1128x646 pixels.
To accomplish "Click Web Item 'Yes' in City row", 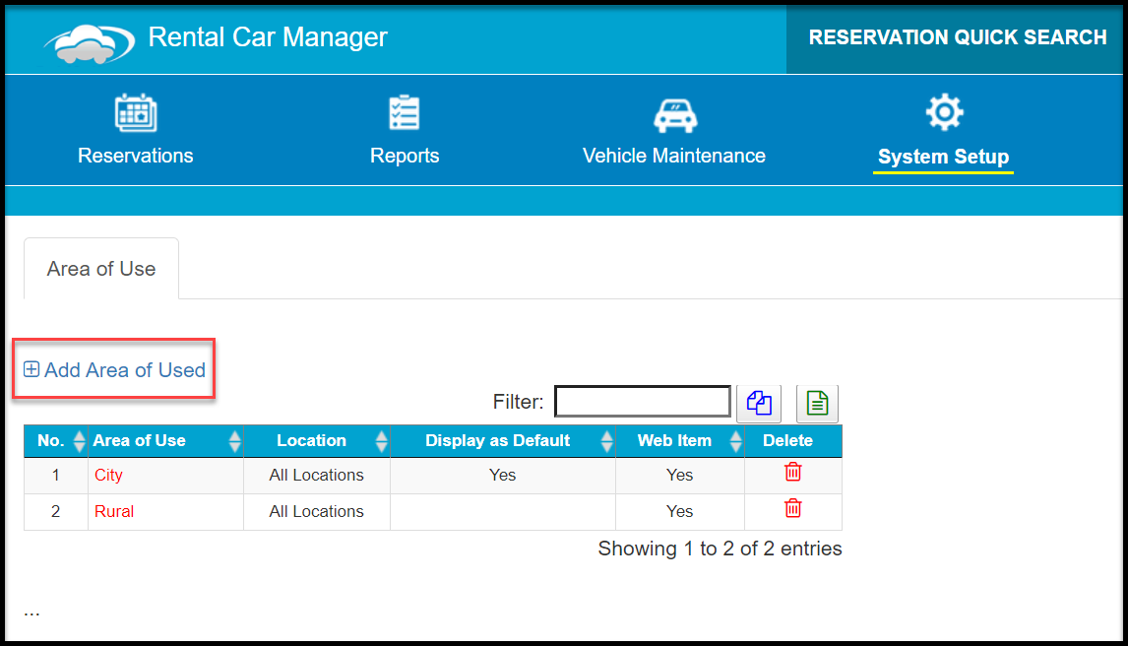I will point(679,475).
